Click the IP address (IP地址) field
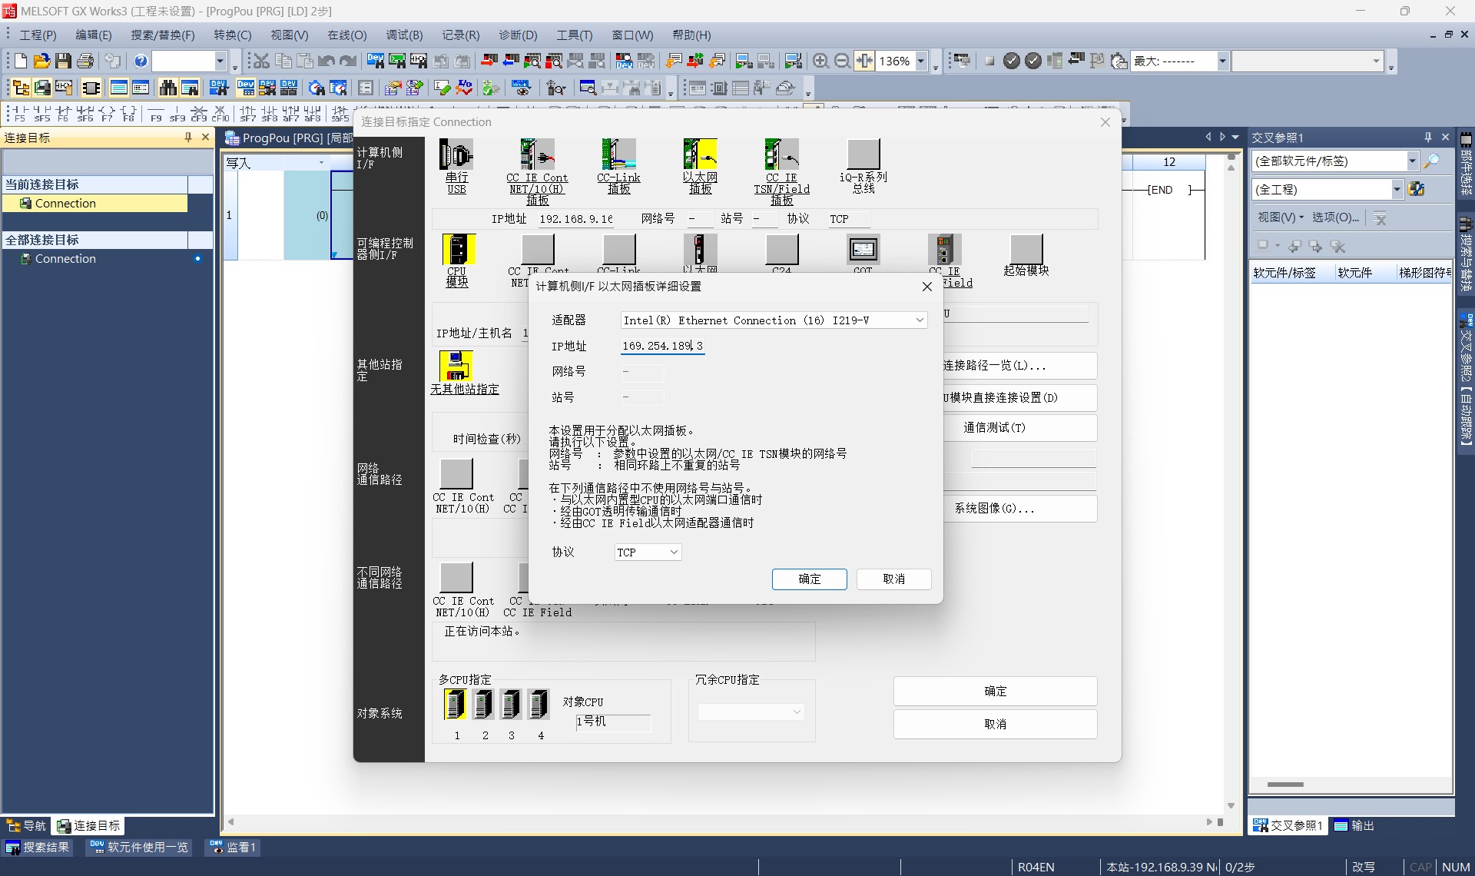 click(x=661, y=347)
